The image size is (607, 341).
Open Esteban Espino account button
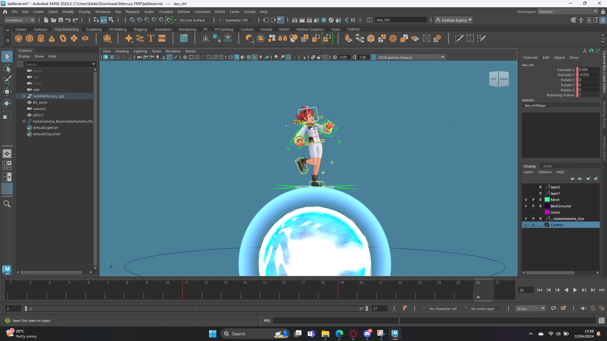coord(454,20)
